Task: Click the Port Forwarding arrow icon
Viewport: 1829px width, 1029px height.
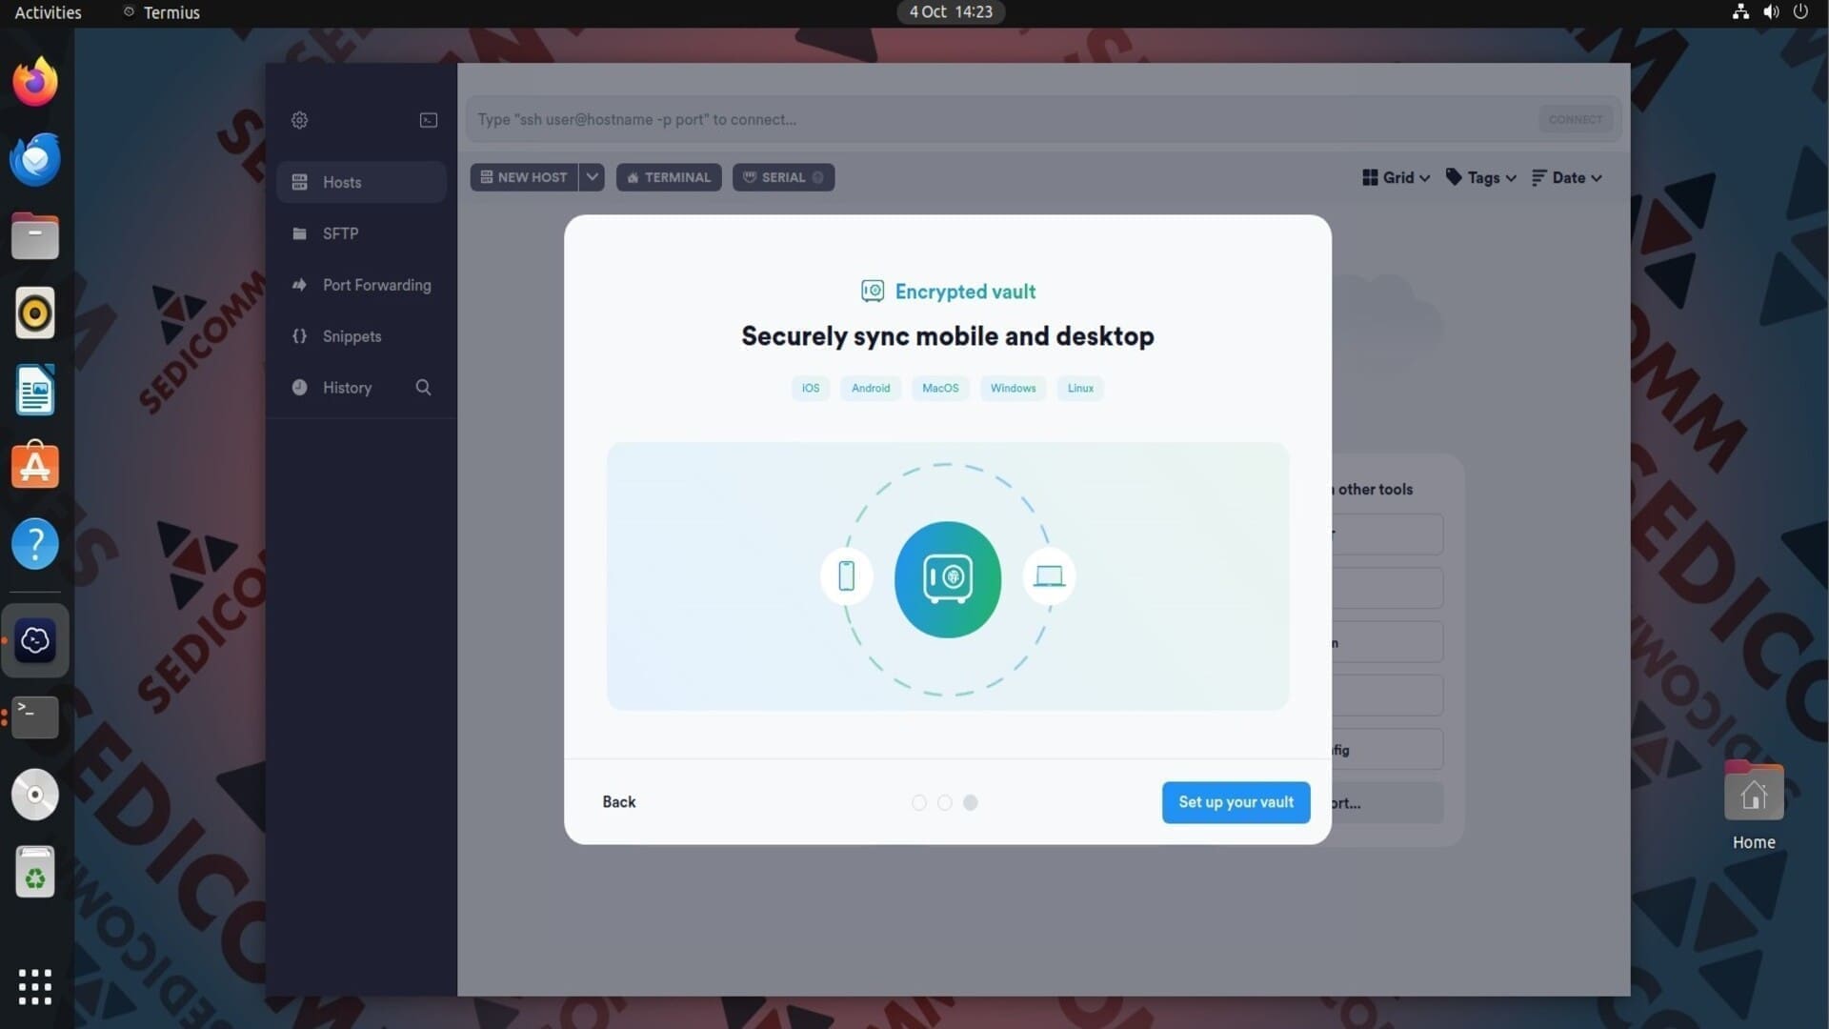Action: (299, 285)
